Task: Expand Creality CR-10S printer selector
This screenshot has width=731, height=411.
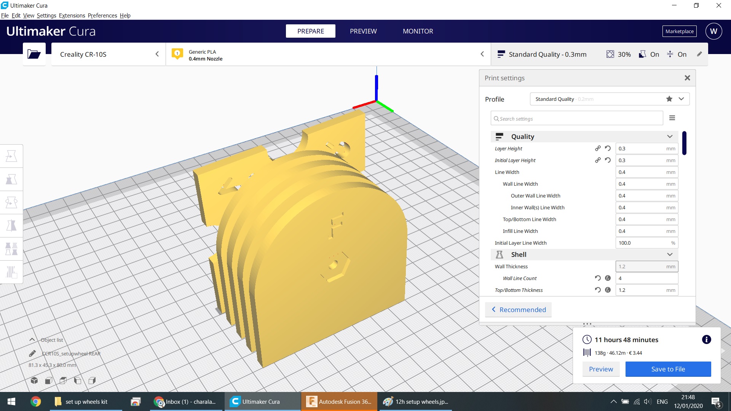Action: pos(109,54)
